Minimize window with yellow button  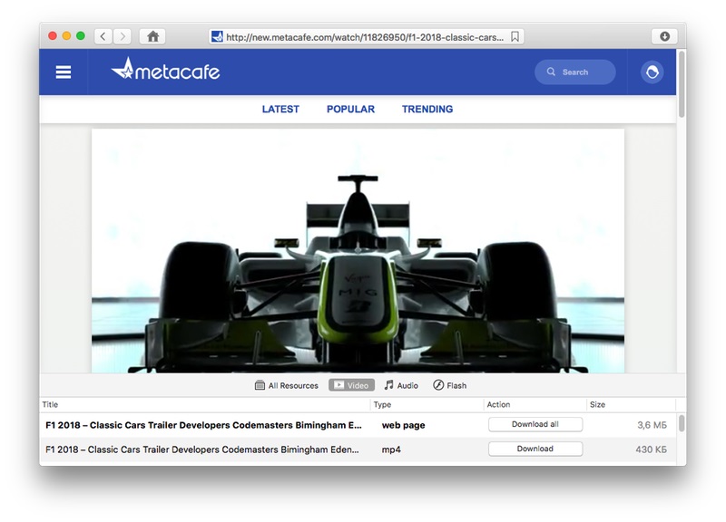point(66,36)
